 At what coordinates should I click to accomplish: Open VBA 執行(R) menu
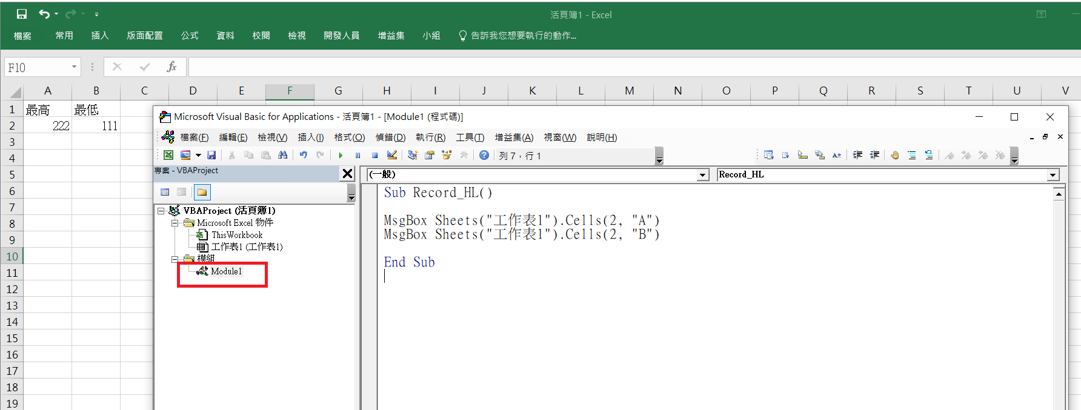[431, 137]
